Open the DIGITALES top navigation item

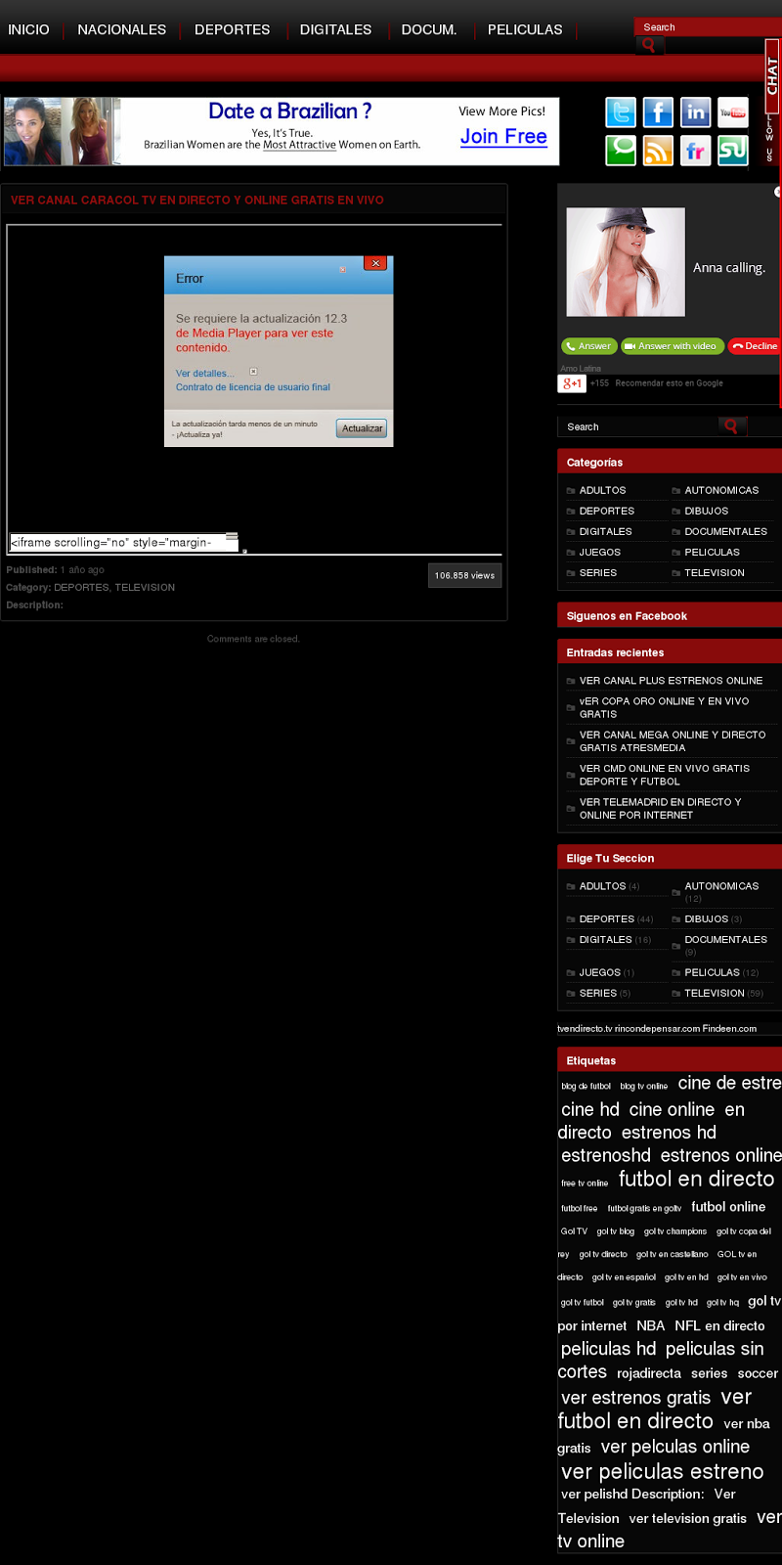click(335, 29)
